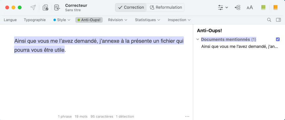Open the orange guide book icon
285x120 pixels.
pos(276,7)
